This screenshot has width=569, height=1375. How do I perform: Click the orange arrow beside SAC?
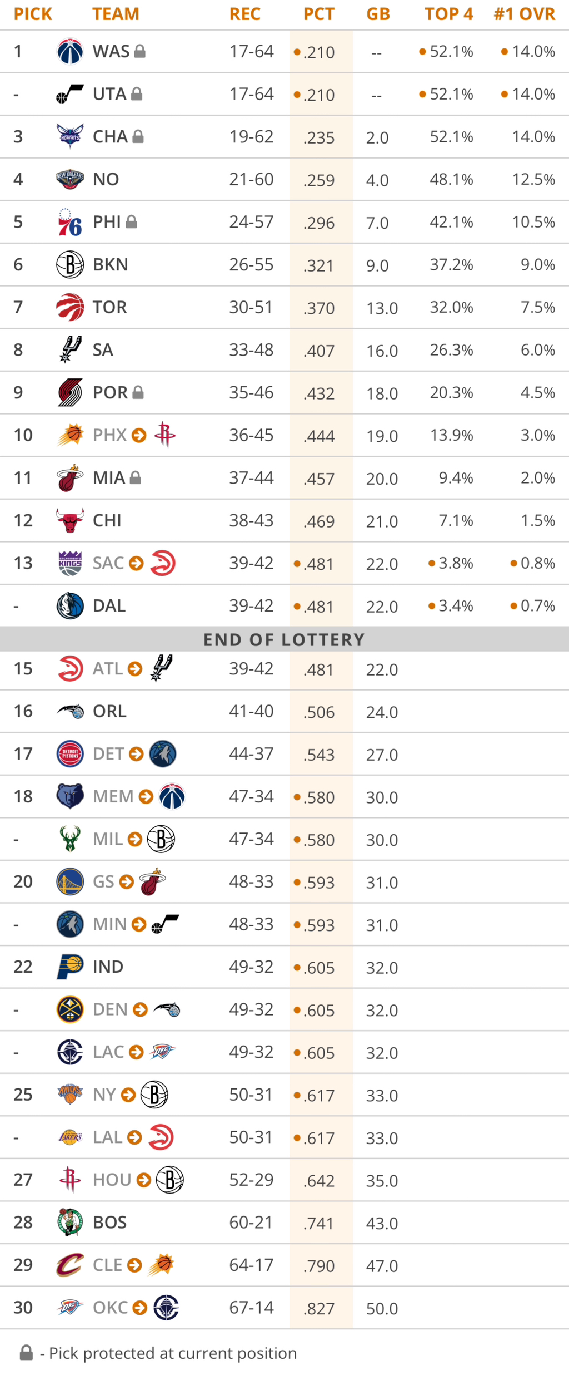coord(136,563)
